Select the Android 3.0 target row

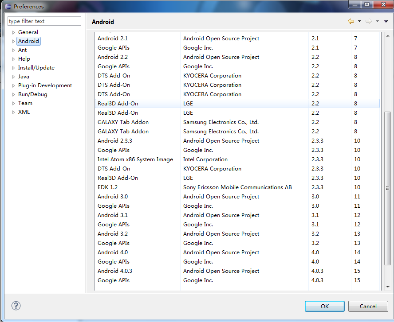click(237, 196)
